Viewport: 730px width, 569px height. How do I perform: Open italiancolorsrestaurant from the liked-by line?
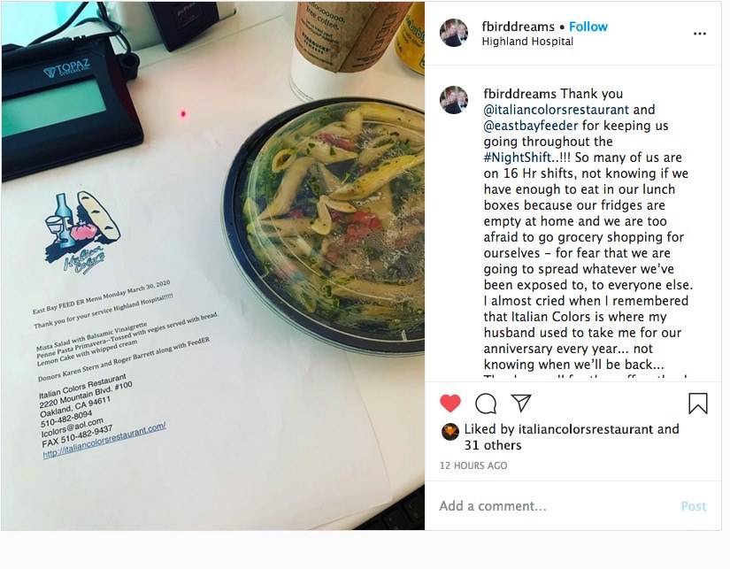[x=585, y=429]
